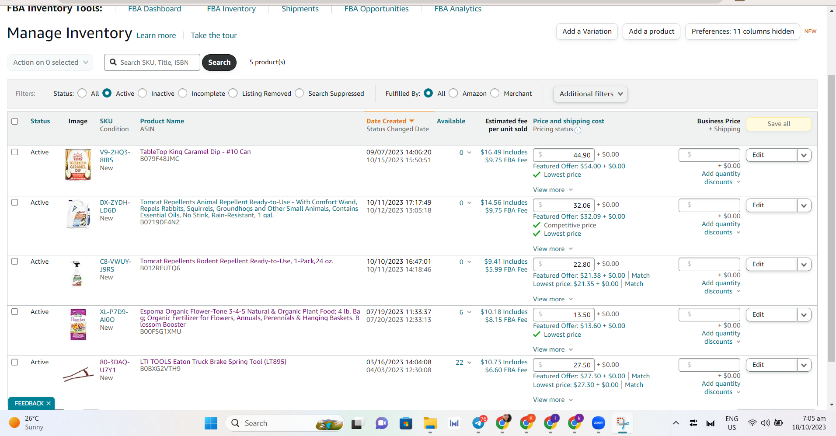
Task: Switch to Chrome with the profile photo badge
Action: point(503,422)
